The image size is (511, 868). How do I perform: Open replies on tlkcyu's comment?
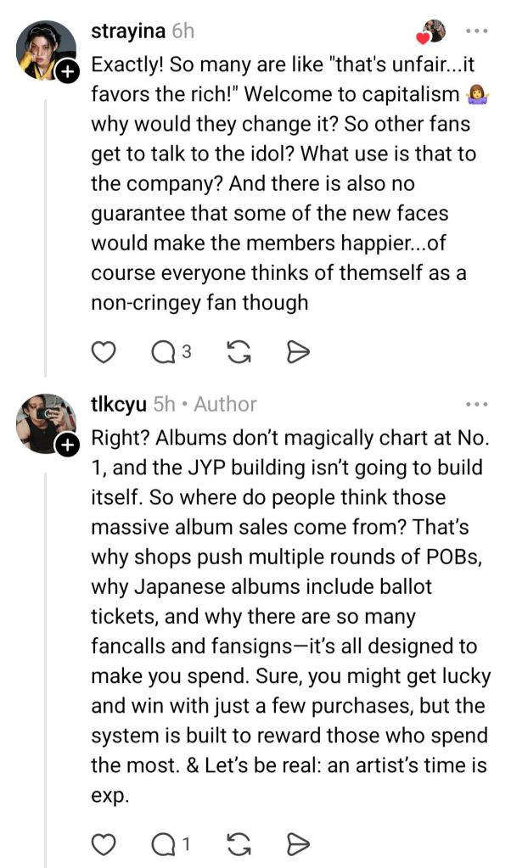163,843
